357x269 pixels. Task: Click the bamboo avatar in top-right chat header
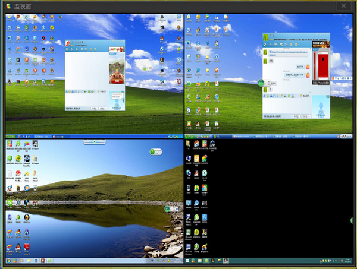coord(266,37)
